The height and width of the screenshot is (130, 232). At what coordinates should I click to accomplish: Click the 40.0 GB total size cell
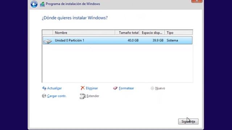(x=133, y=40)
